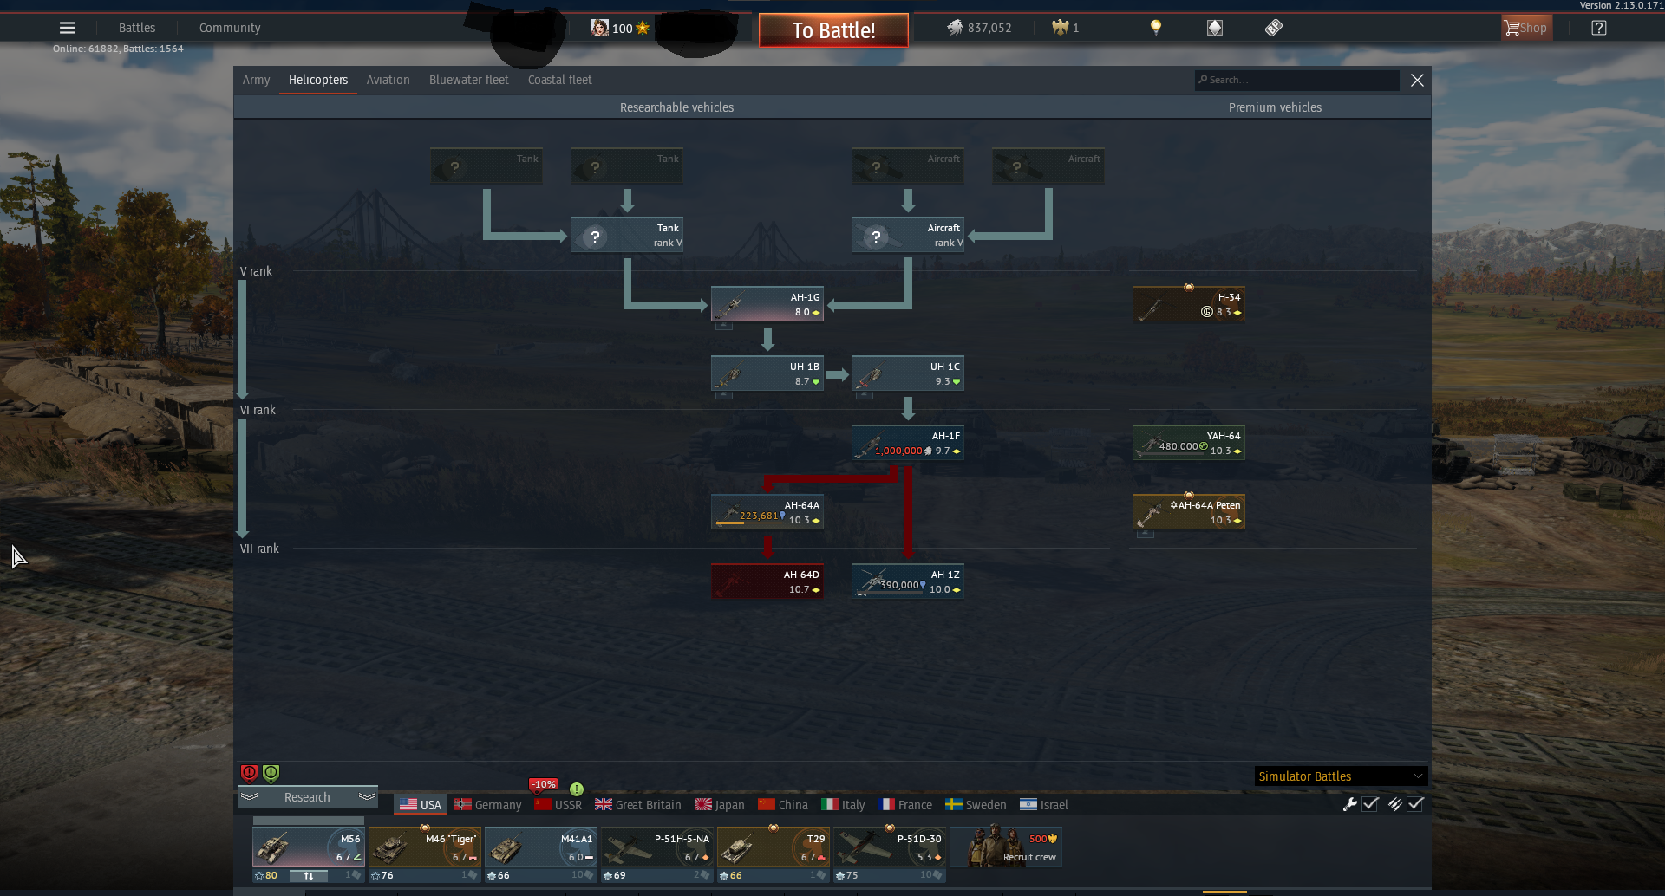
Task: Toggle the M56 crew swap control
Action: [x=308, y=876]
